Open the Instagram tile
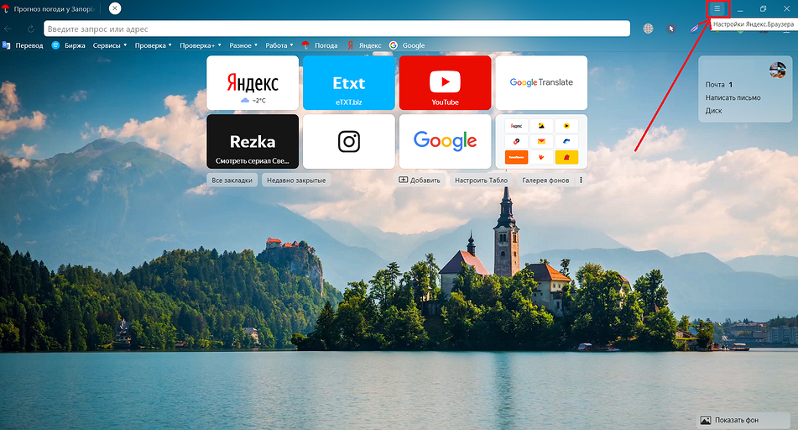Screen dimensions: 798x430 point(348,141)
